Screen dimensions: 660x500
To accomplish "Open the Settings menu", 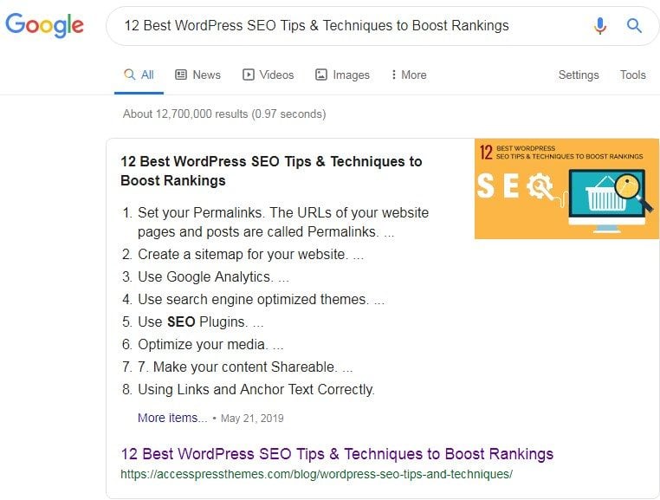I will tap(579, 75).
